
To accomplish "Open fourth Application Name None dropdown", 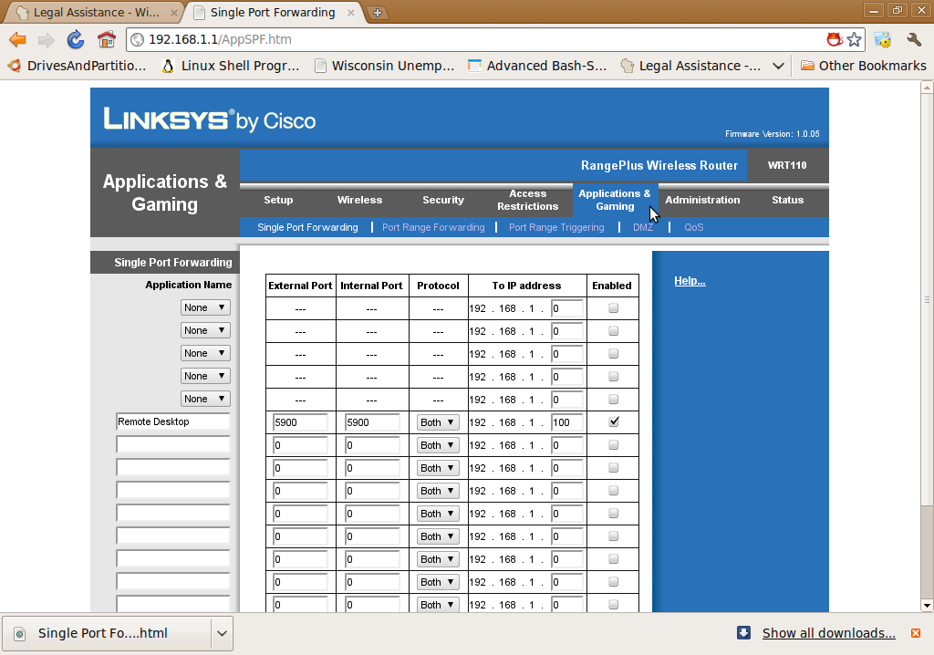I will point(205,376).
